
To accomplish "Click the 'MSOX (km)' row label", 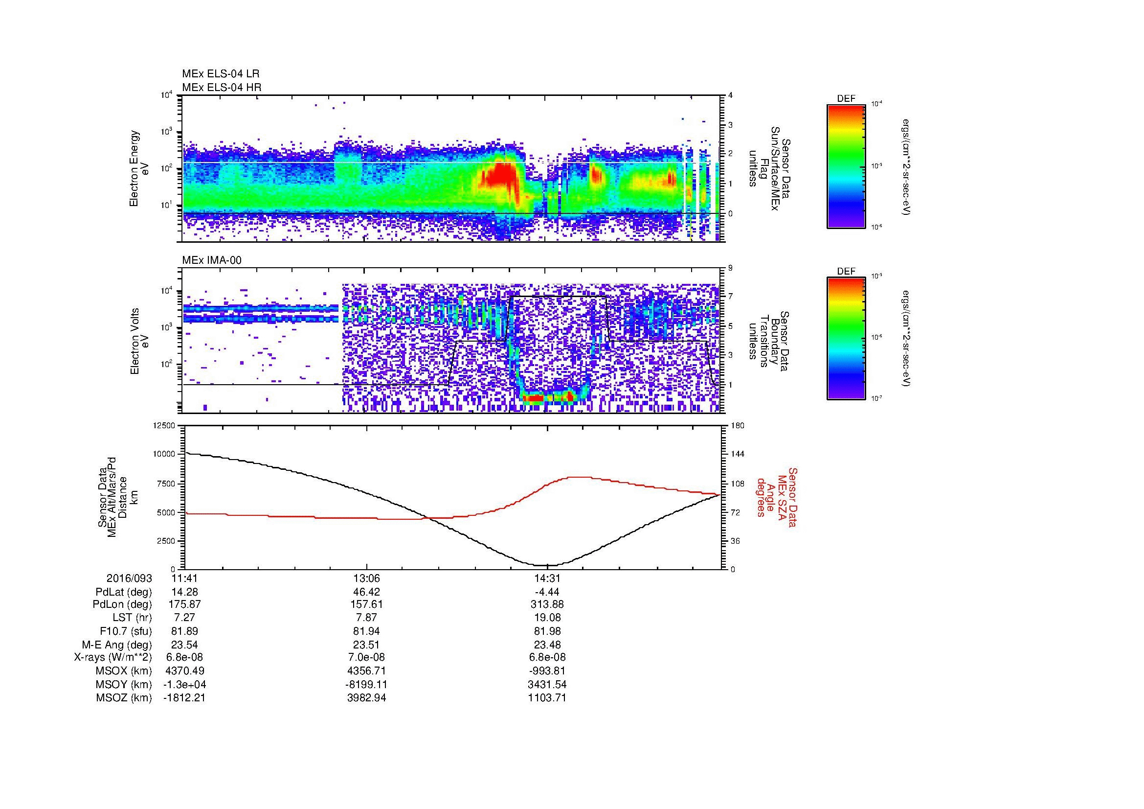I will (124, 671).
